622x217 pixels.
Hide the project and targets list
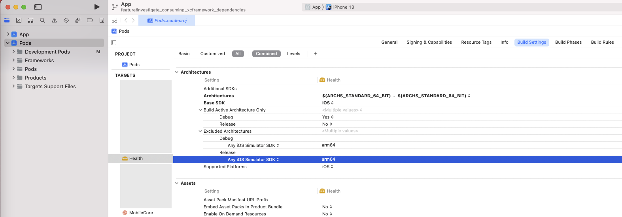(114, 43)
